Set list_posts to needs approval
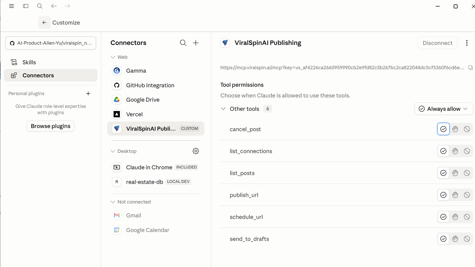This screenshot has width=475, height=267. 455,173
